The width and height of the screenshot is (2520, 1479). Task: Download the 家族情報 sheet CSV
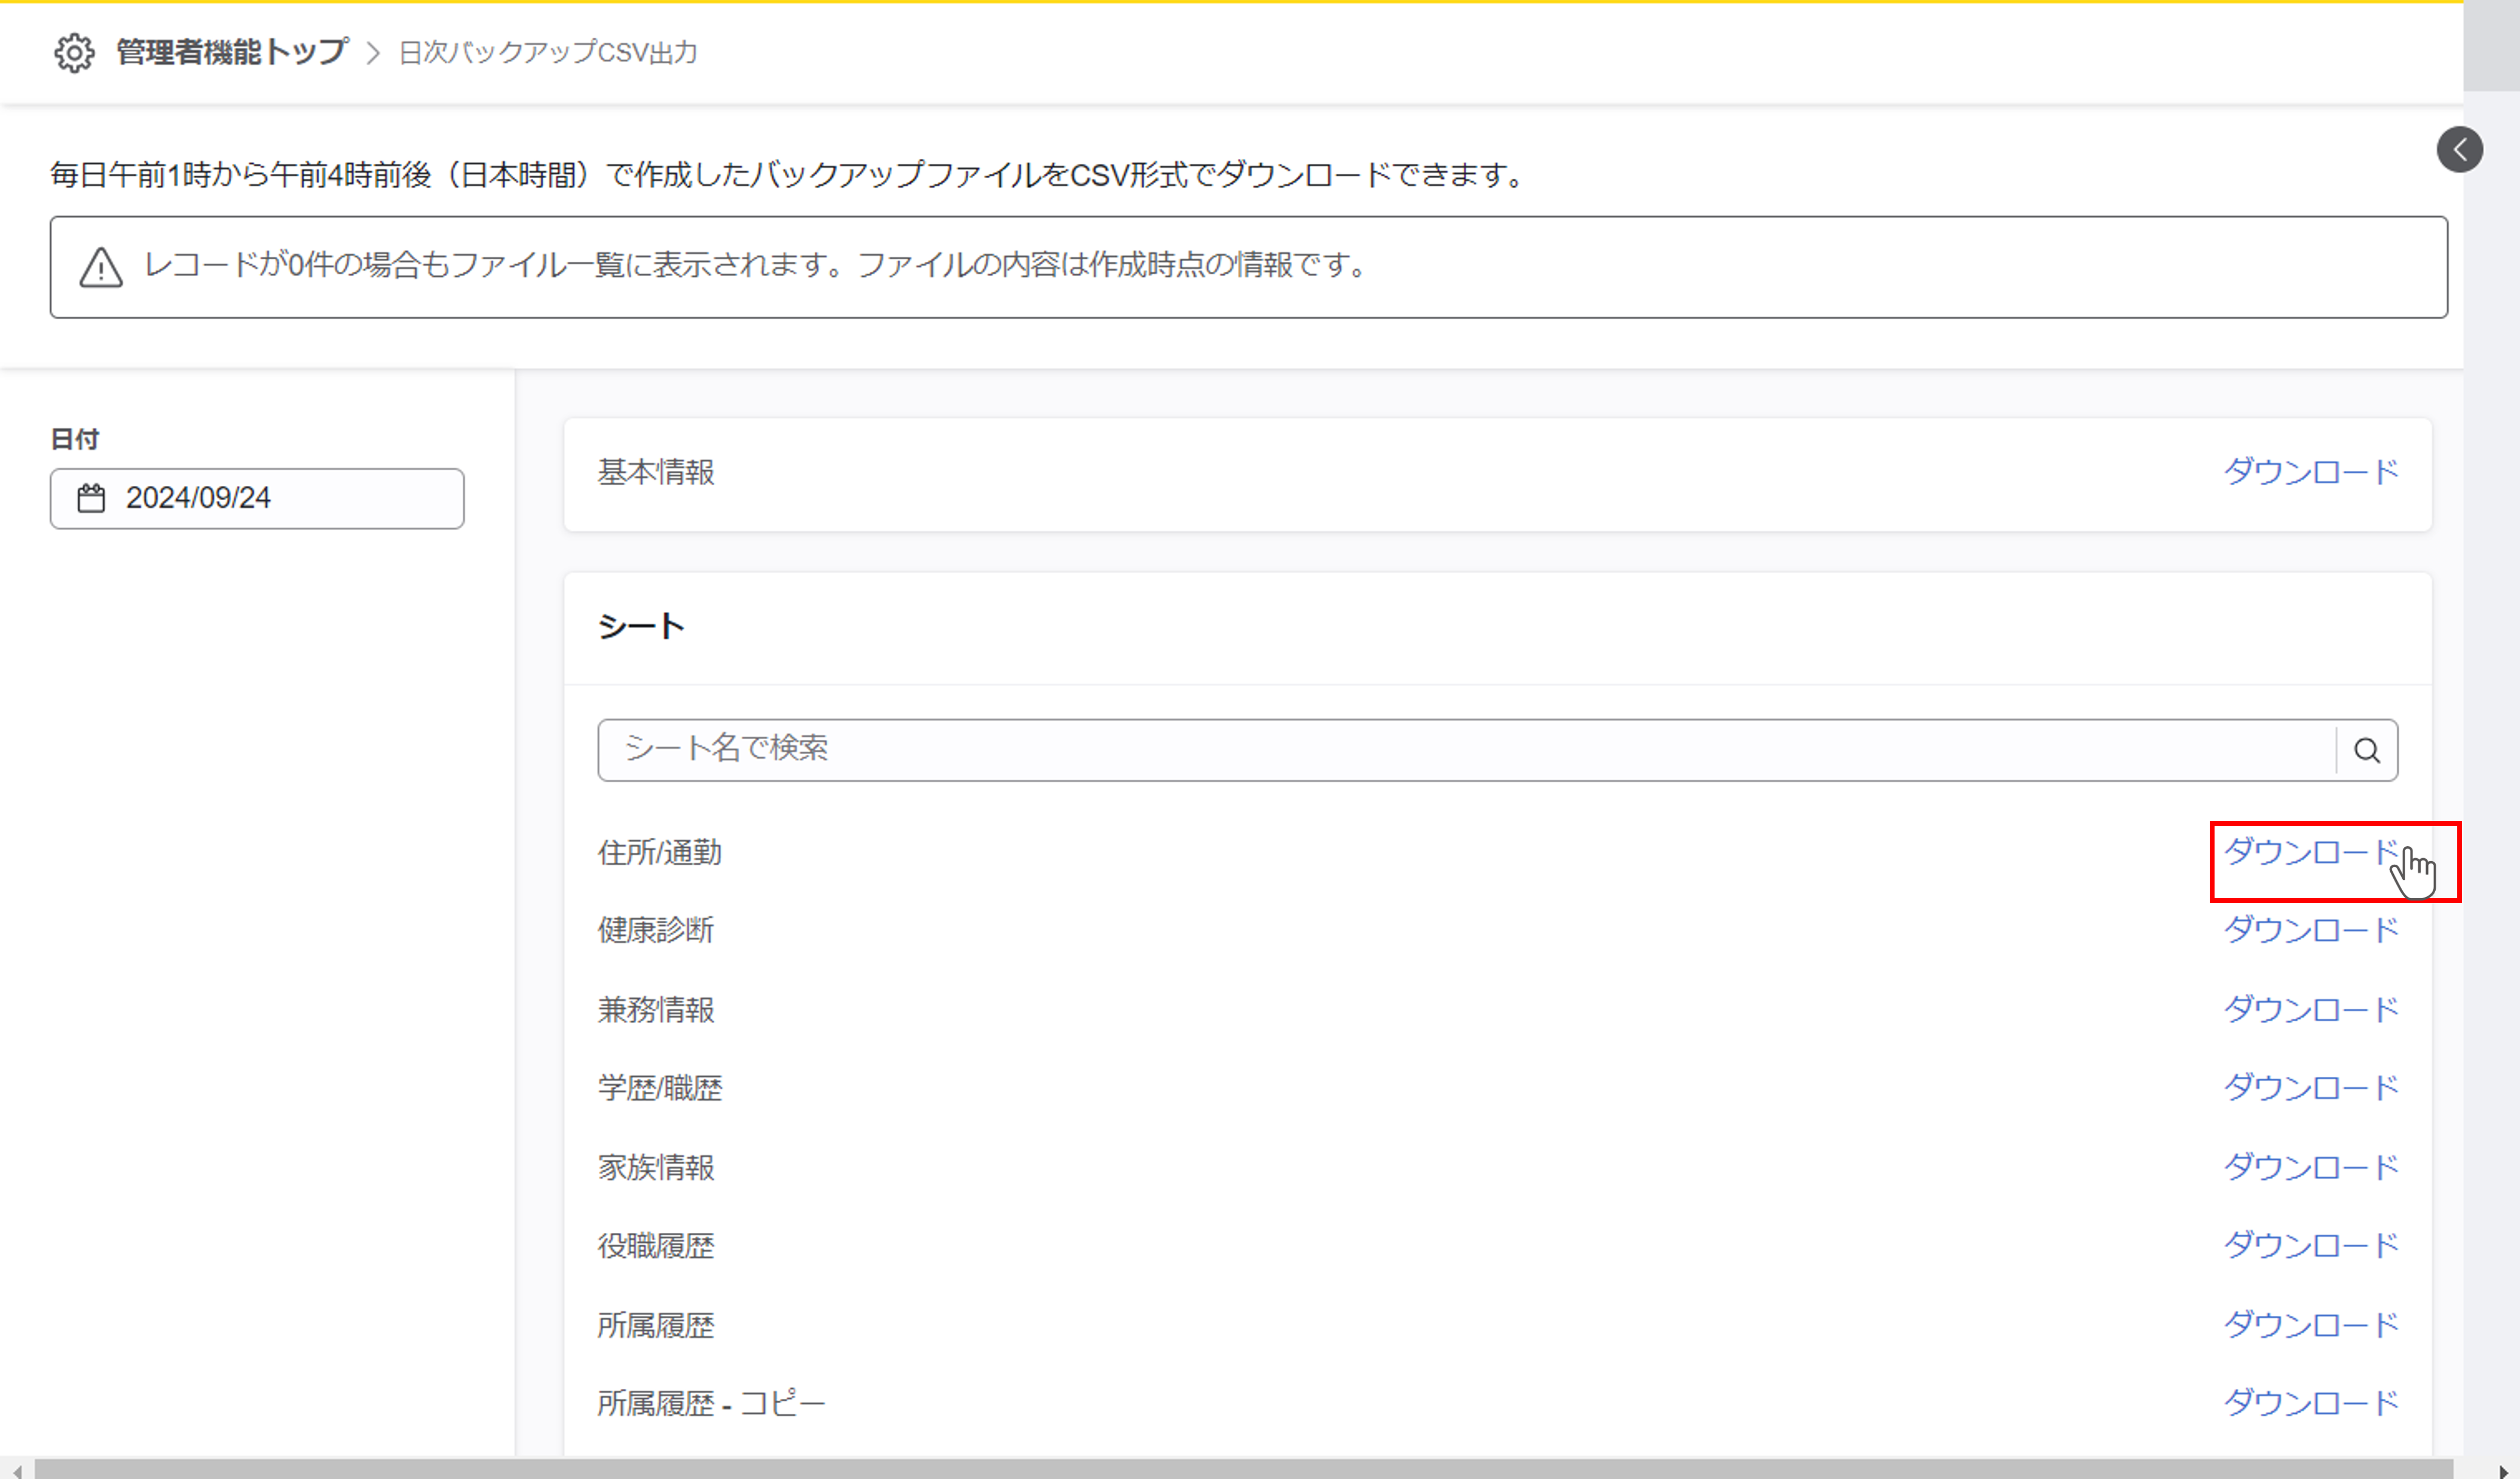tap(2311, 1166)
